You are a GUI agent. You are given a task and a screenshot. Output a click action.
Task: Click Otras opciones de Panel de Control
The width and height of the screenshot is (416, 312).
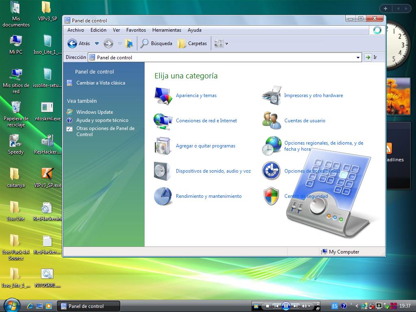[106, 131]
